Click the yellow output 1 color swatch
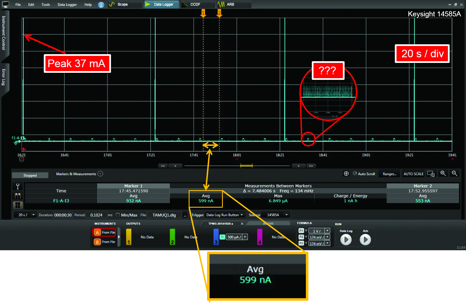 (x=129, y=237)
